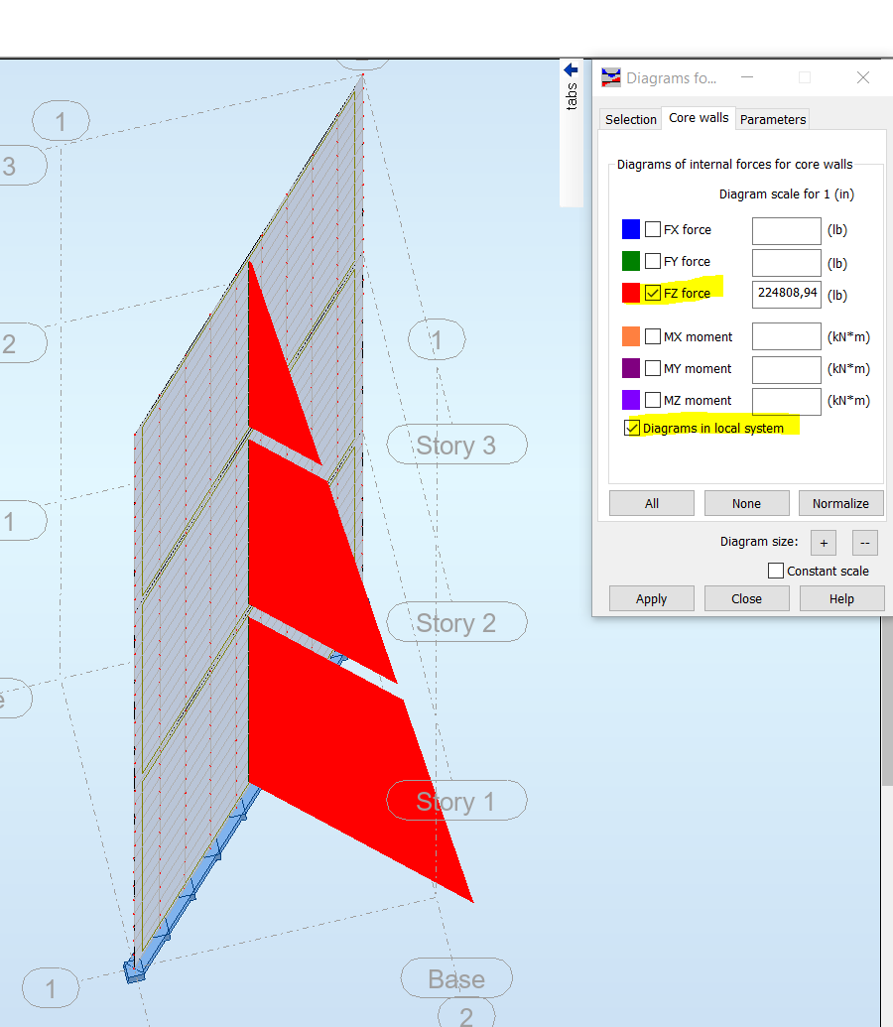This screenshot has width=893, height=1027.
Task: Pick the red FZ force color swatch
Action: [630, 293]
